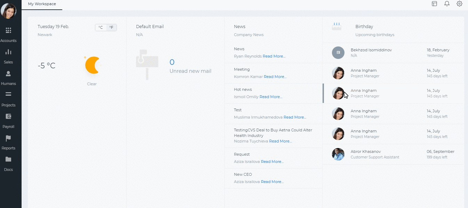Open the Docs folder icon
Screen dimensions: 468x208
[8, 159]
